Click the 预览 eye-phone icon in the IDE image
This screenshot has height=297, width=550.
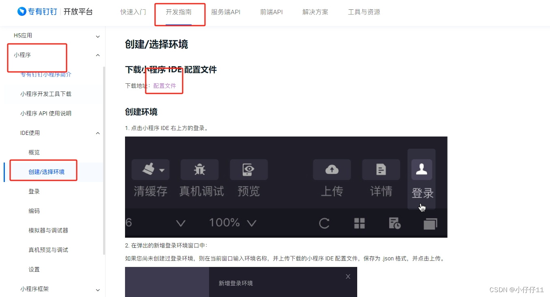[249, 169]
